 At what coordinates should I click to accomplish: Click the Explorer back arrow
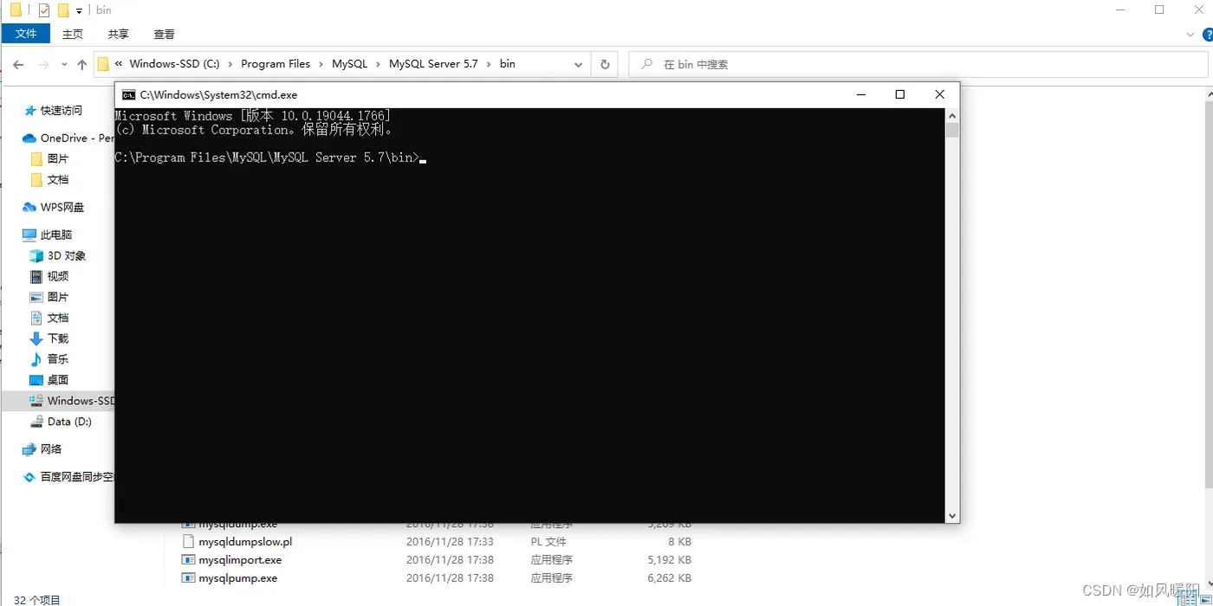point(18,64)
